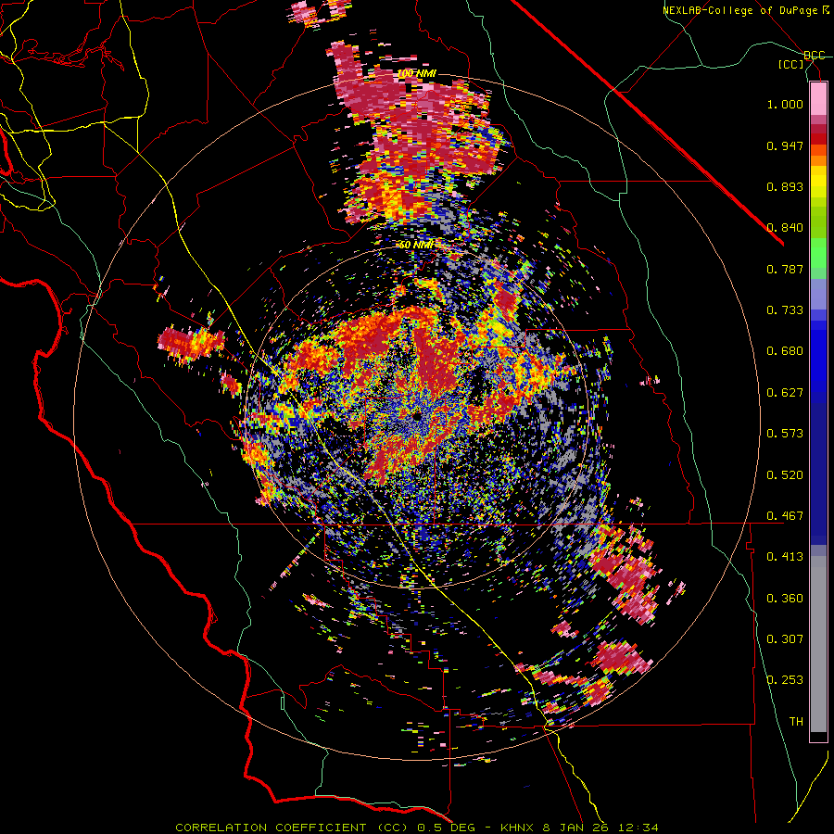The height and width of the screenshot is (834, 834).
Task: Select the 0.893 color scale value
Action: click(785, 186)
